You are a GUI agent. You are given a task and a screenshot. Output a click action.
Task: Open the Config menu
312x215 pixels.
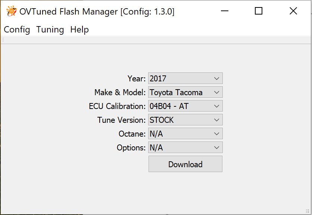[x=17, y=29]
